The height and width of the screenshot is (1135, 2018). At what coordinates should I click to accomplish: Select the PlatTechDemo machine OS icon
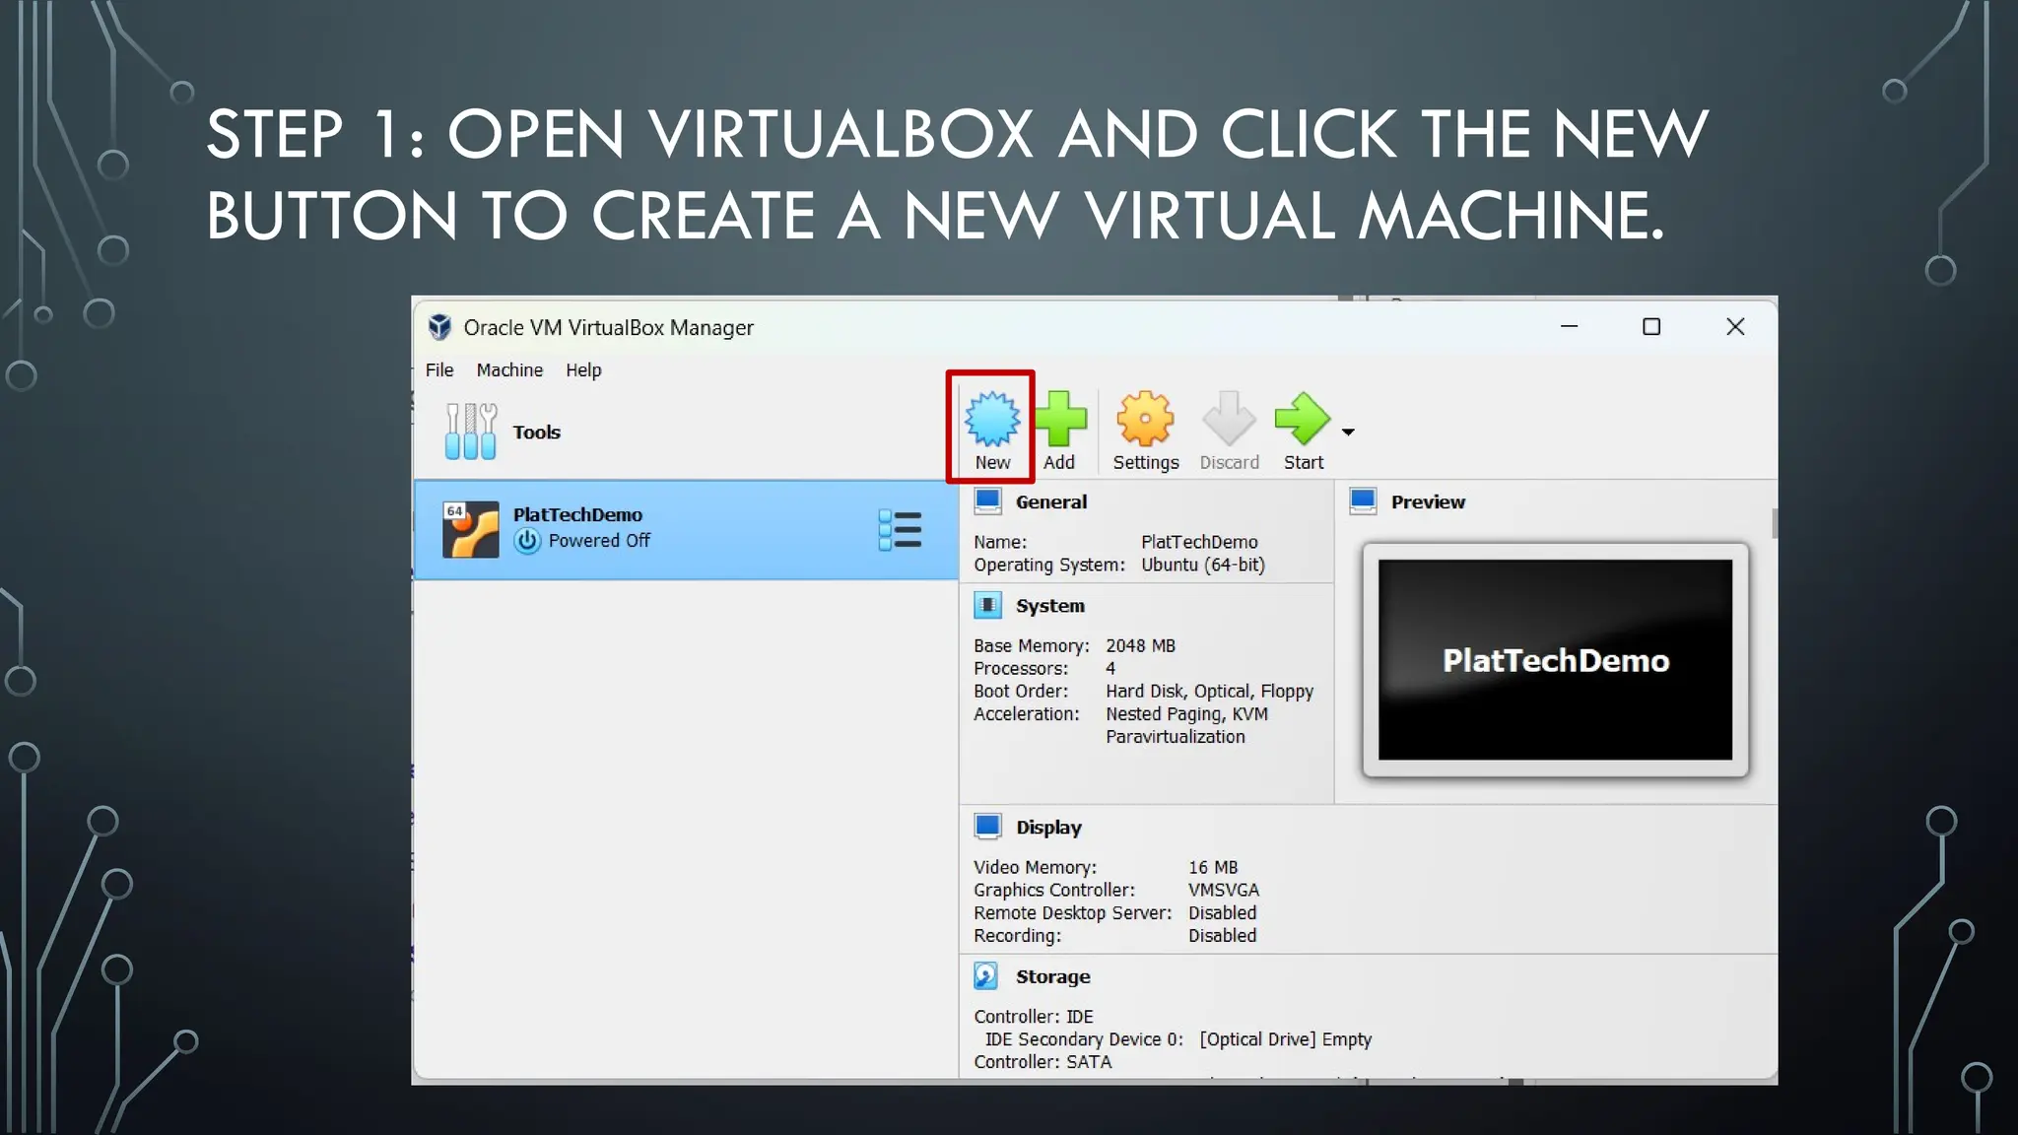click(x=470, y=529)
